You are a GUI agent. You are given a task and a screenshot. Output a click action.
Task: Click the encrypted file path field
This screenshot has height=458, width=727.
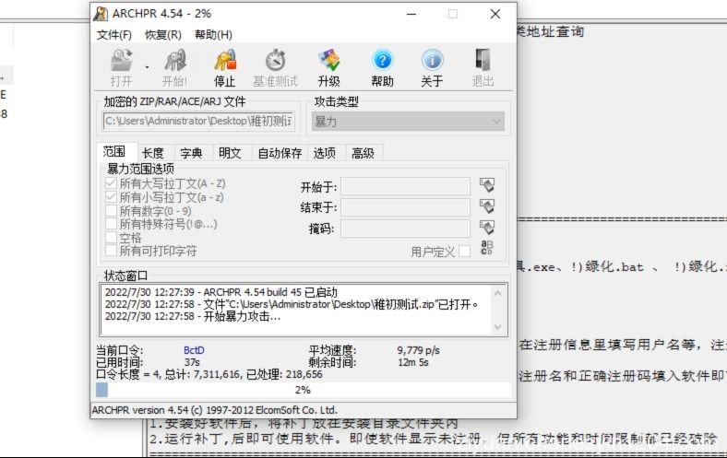click(199, 121)
